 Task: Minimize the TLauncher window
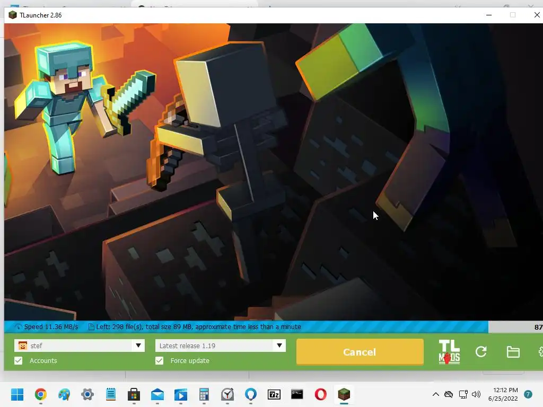(x=489, y=15)
